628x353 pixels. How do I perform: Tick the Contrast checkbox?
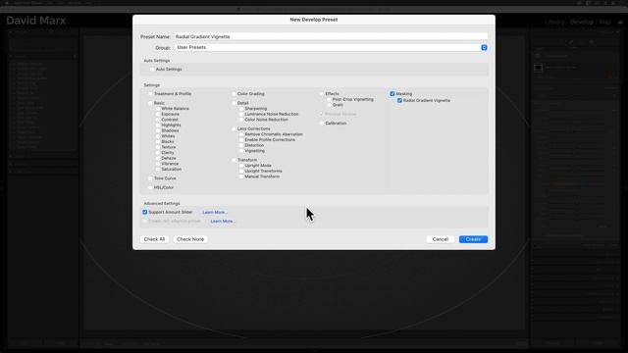(158, 120)
